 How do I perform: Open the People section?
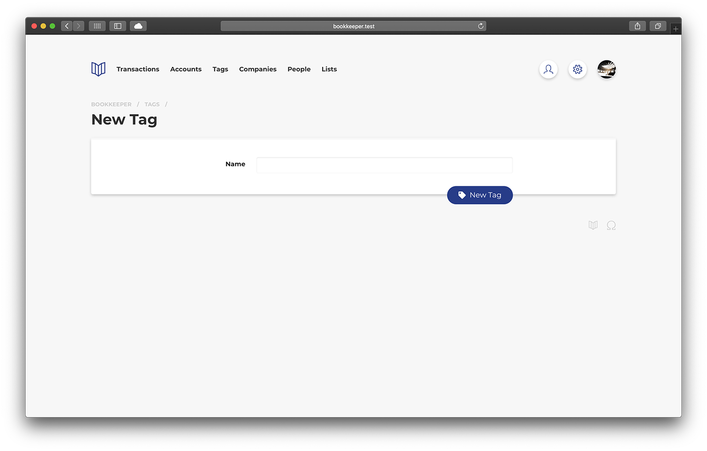tap(299, 69)
